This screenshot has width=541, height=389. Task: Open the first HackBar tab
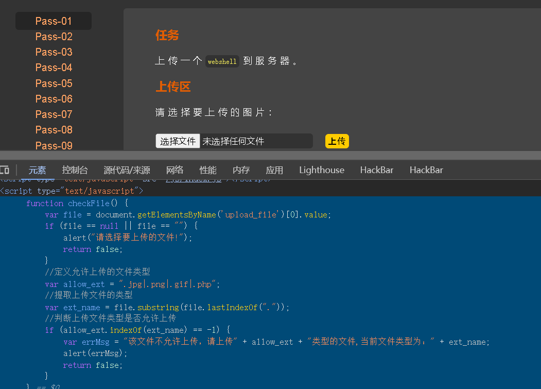pos(376,170)
